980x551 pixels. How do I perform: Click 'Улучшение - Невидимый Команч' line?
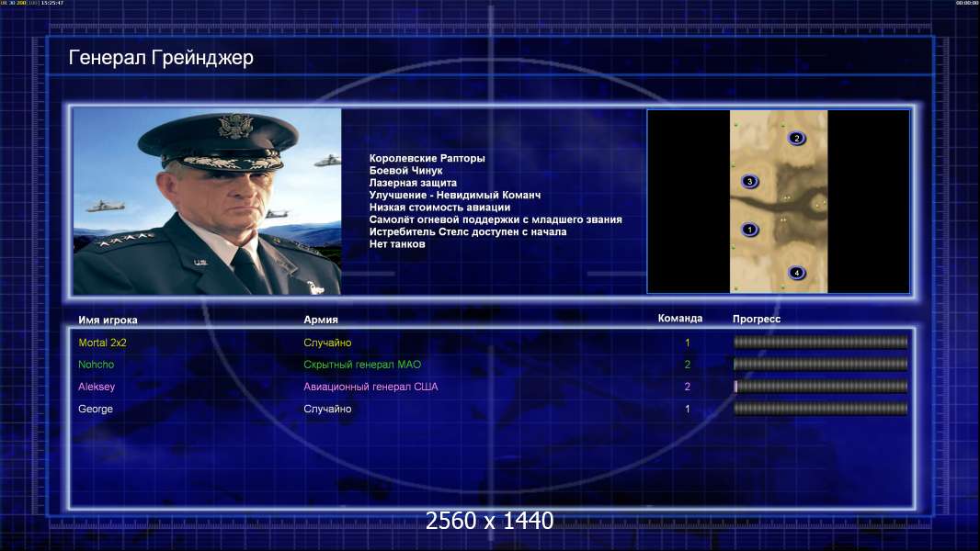point(455,195)
